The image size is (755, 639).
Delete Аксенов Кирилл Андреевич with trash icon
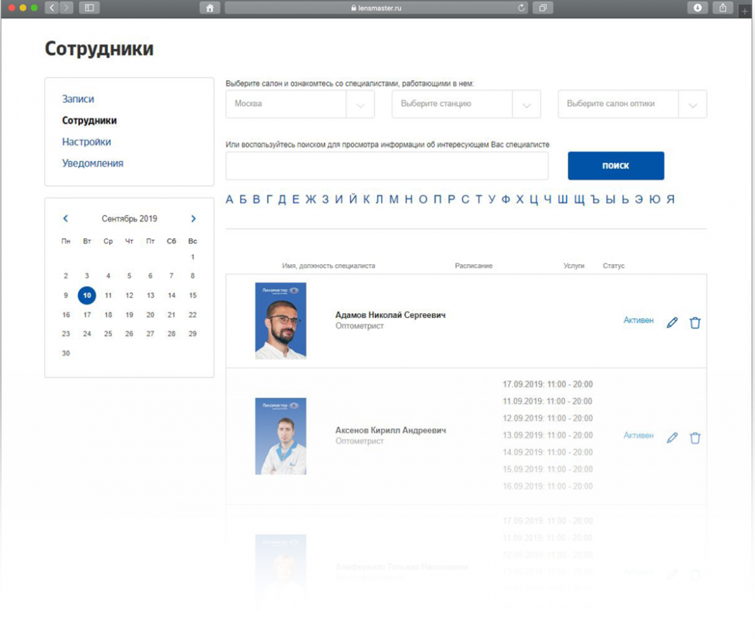point(695,437)
